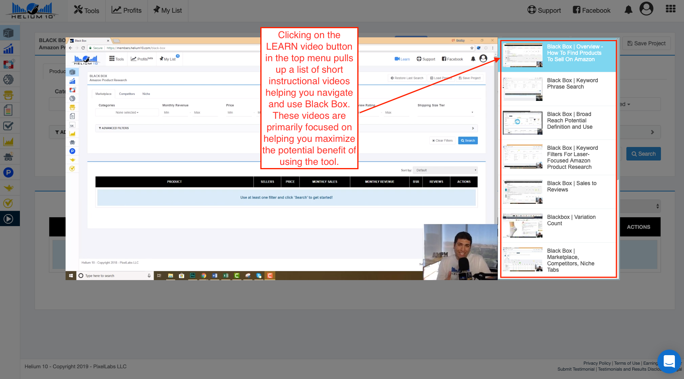Screen dimensions: 684x379
Task: Click the play video icon in sidebar
Action: [8, 219]
